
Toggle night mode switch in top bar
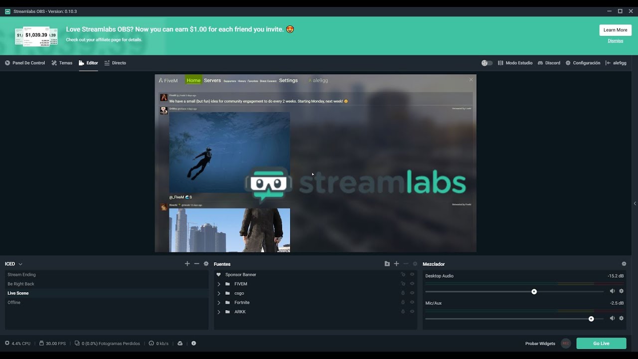(x=487, y=63)
